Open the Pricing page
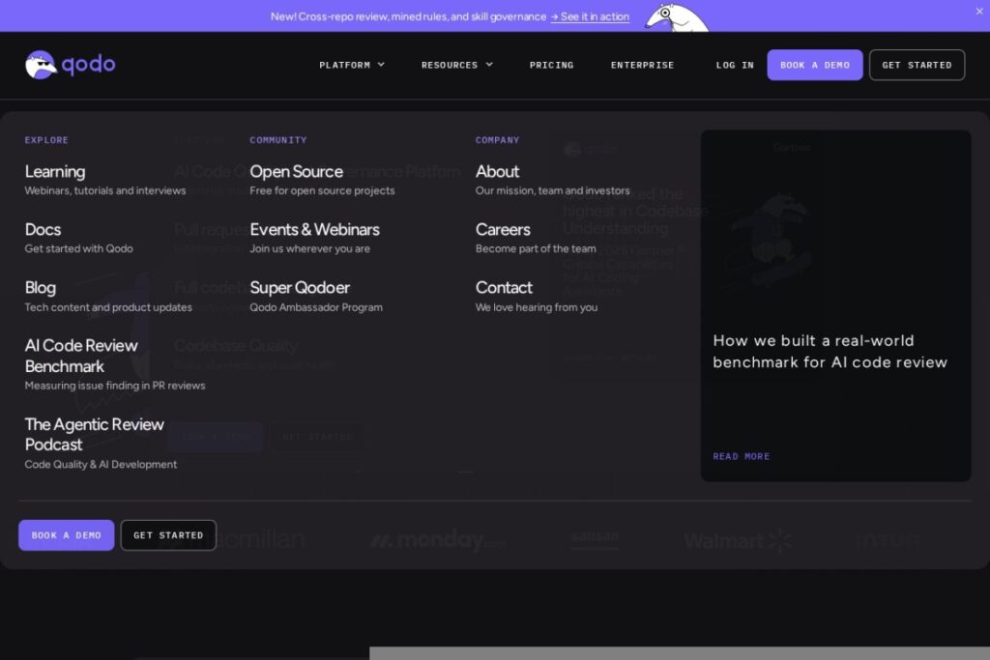The image size is (990, 660). click(551, 65)
